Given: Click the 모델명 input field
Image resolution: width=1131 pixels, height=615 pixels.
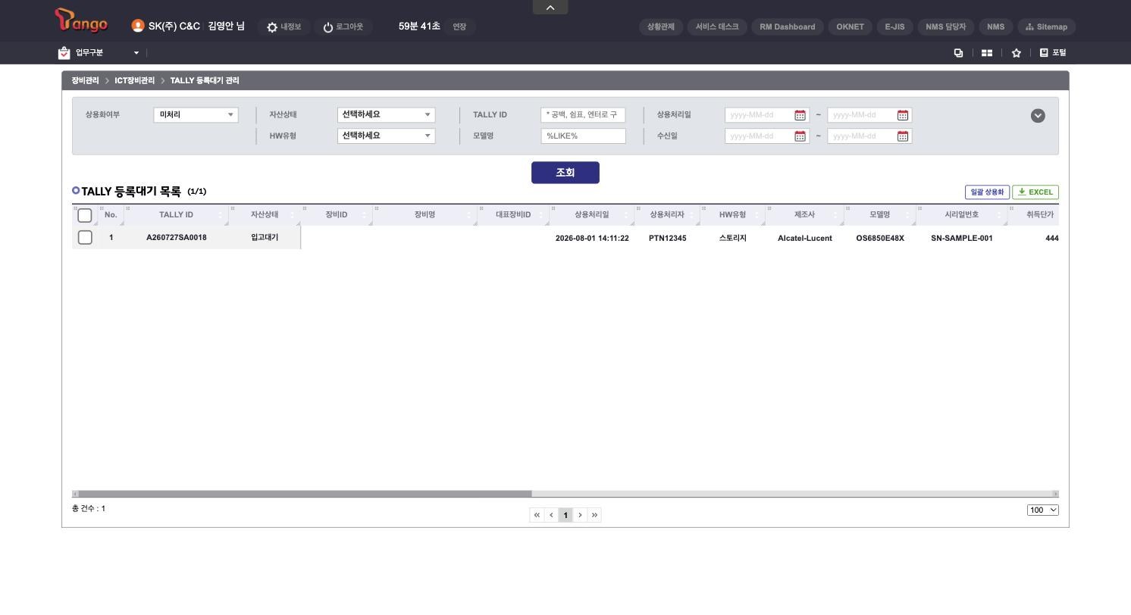Looking at the screenshot, I should tap(583, 136).
